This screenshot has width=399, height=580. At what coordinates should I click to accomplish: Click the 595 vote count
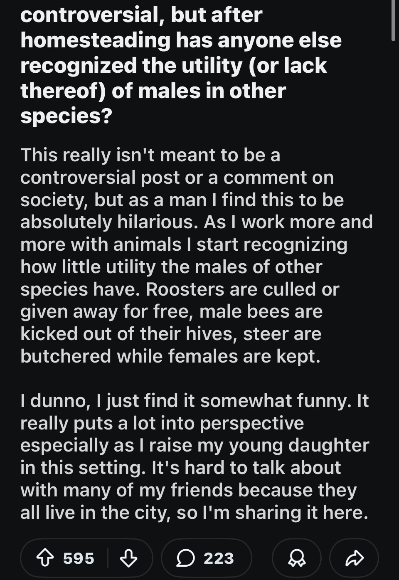tap(79, 558)
